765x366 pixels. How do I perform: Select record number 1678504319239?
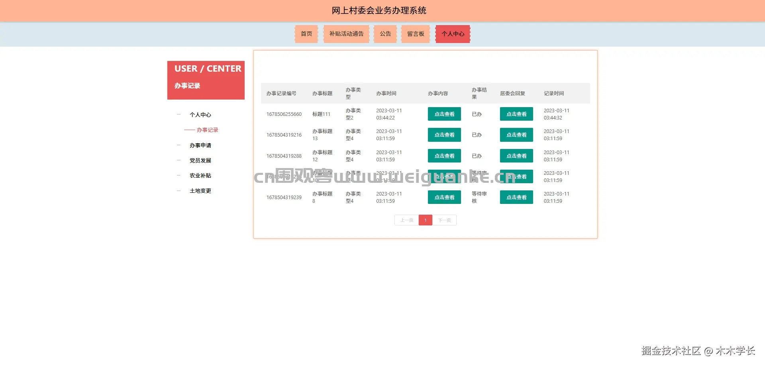click(x=284, y=197)
